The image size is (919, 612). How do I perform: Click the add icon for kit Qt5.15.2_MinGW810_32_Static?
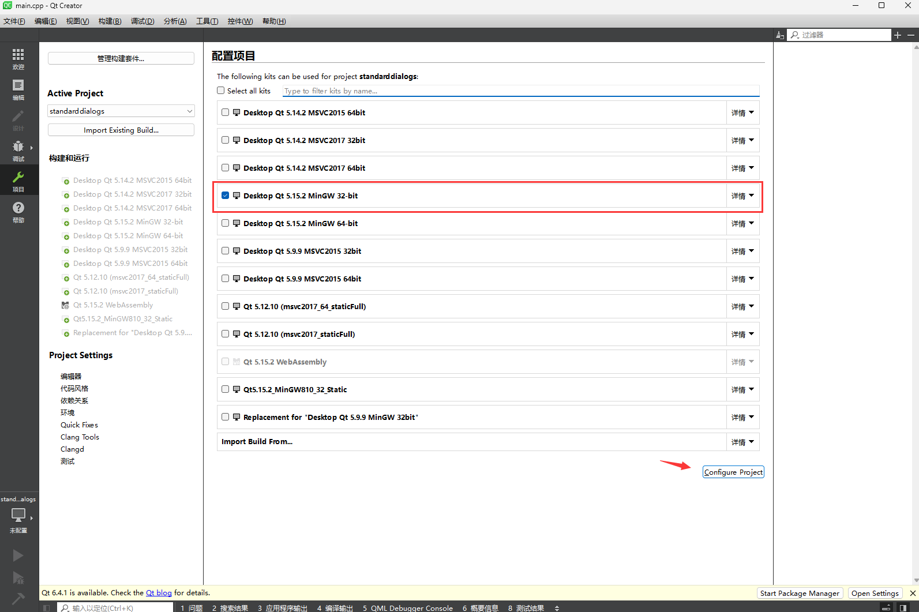pyautogui.click(x=66, y=320)
